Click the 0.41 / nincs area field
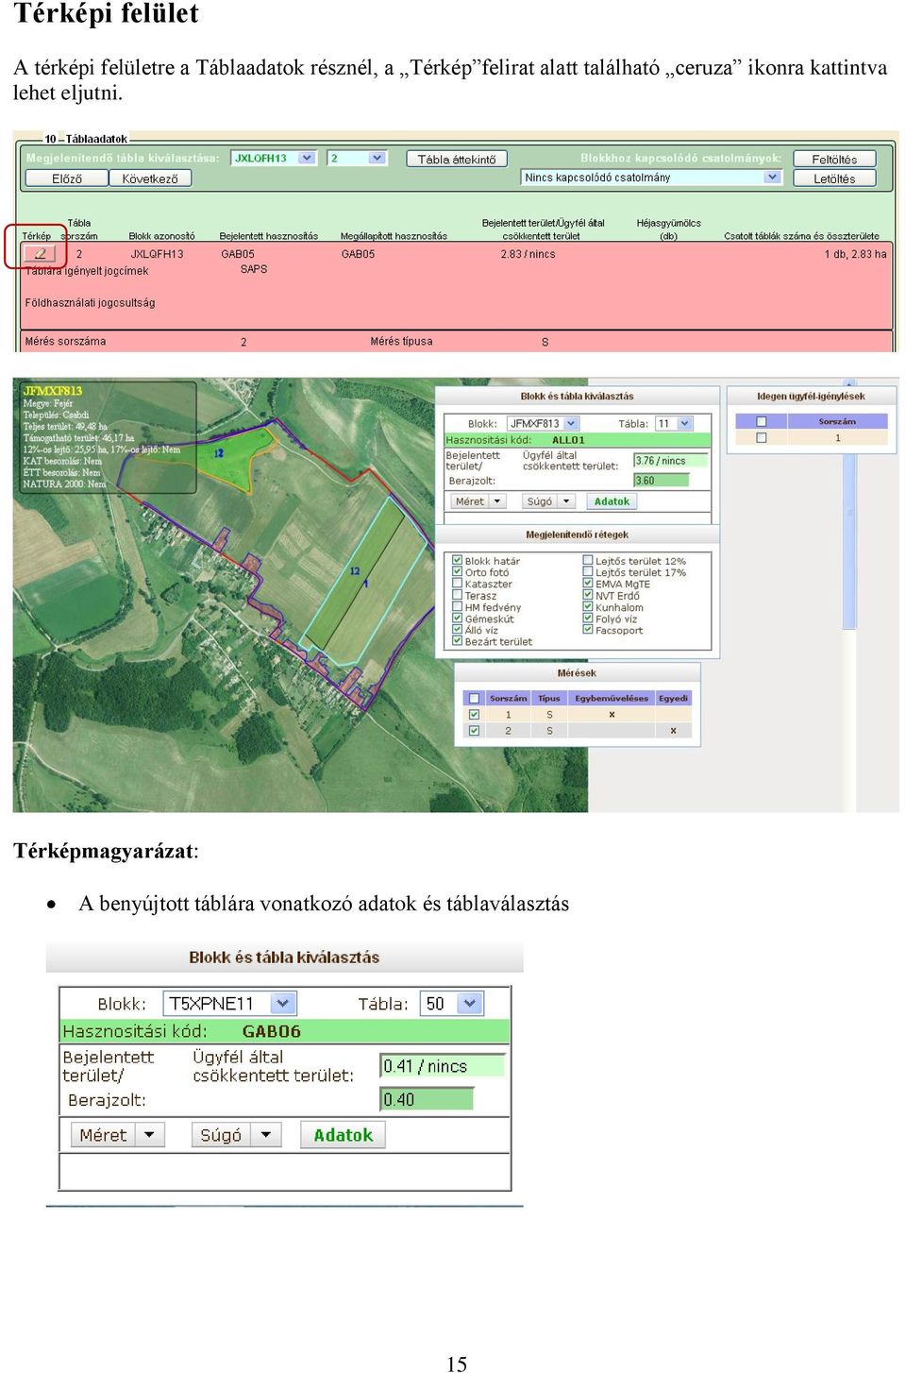Viewport: 906px width, 1373px height. point(442,1066)
